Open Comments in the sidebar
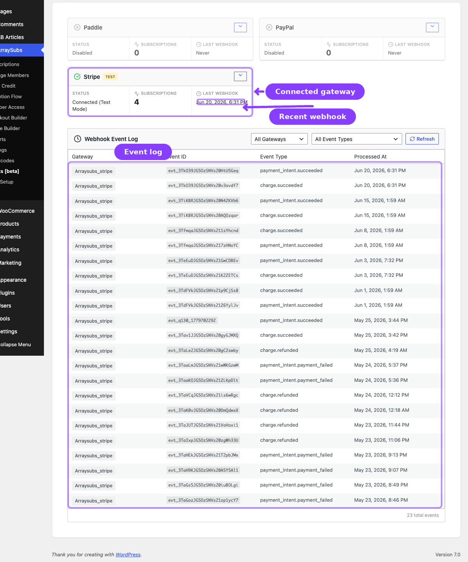 12,24
